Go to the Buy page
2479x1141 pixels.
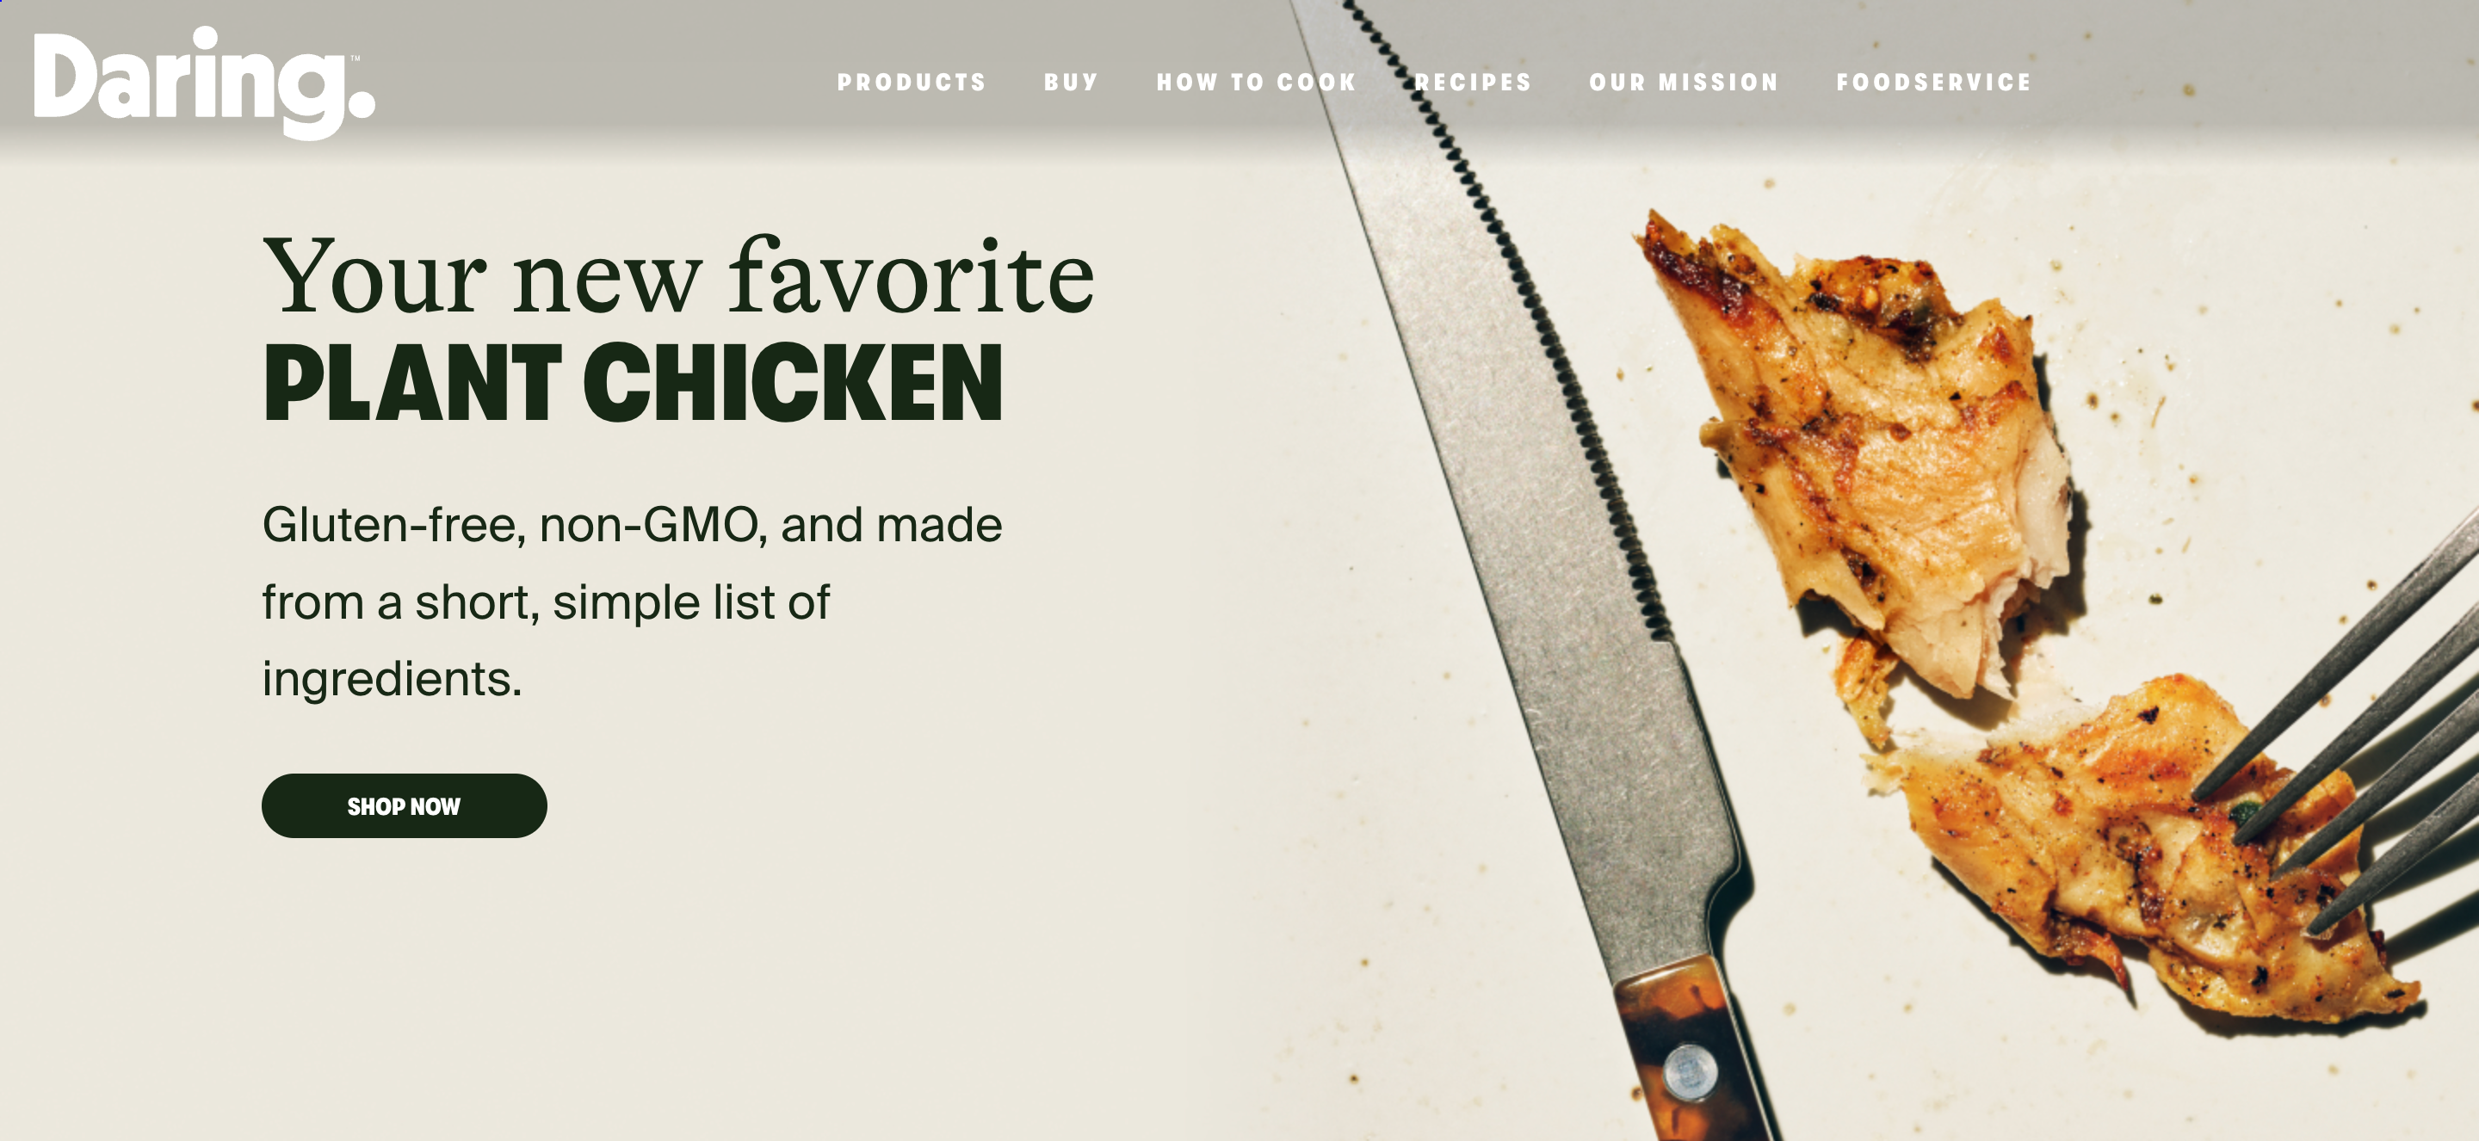point(1071,83)
